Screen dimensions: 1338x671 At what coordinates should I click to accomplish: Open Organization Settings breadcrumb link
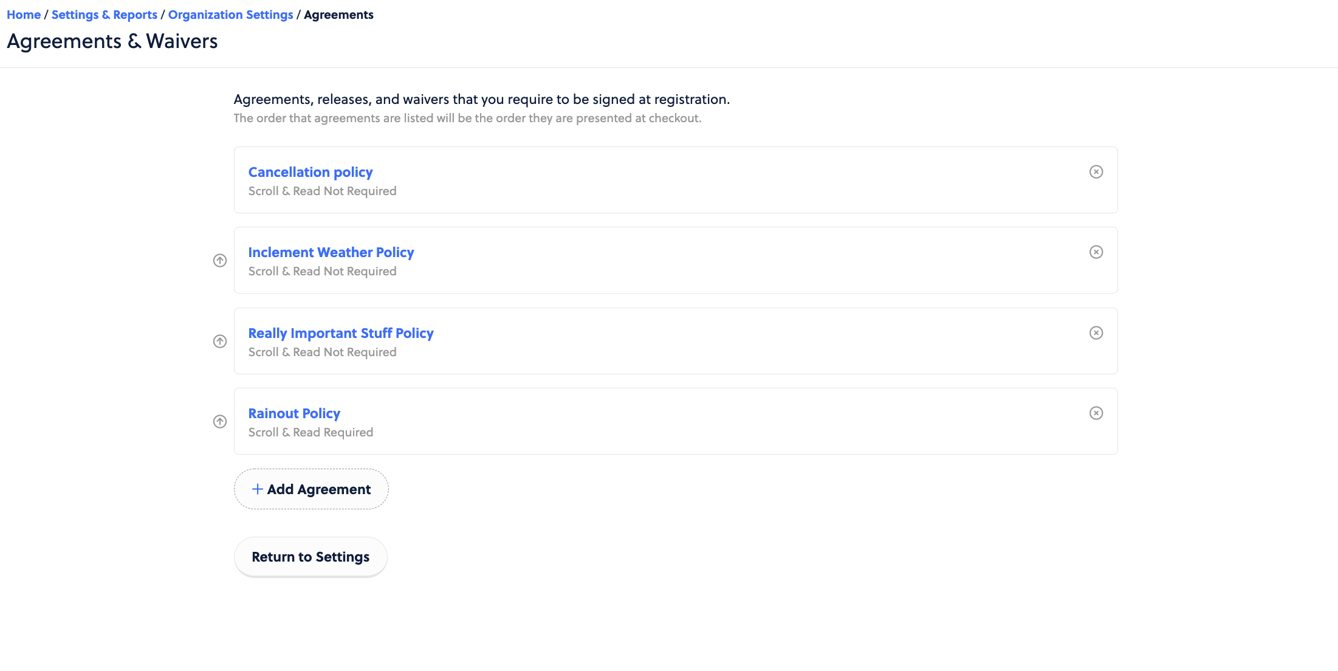230,15
